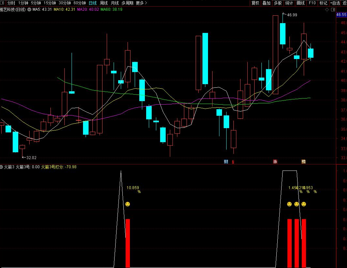Select the 5分钟 period tab
347x268 pixels.
36,3
